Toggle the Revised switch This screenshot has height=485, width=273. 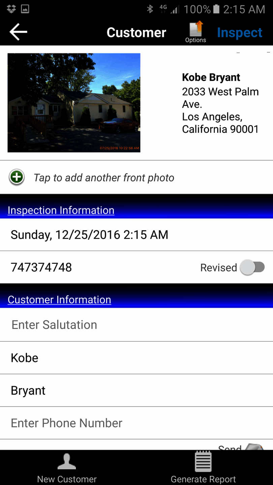tap(252, 267)
